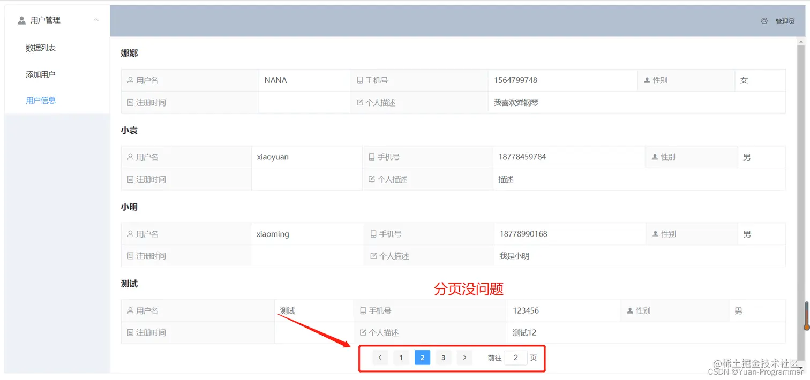This screenshot has height=380, width=810.
Task: Open the 添加用户 menu item
Action: 41,74
